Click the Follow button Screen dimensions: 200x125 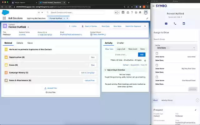[73, 26]
